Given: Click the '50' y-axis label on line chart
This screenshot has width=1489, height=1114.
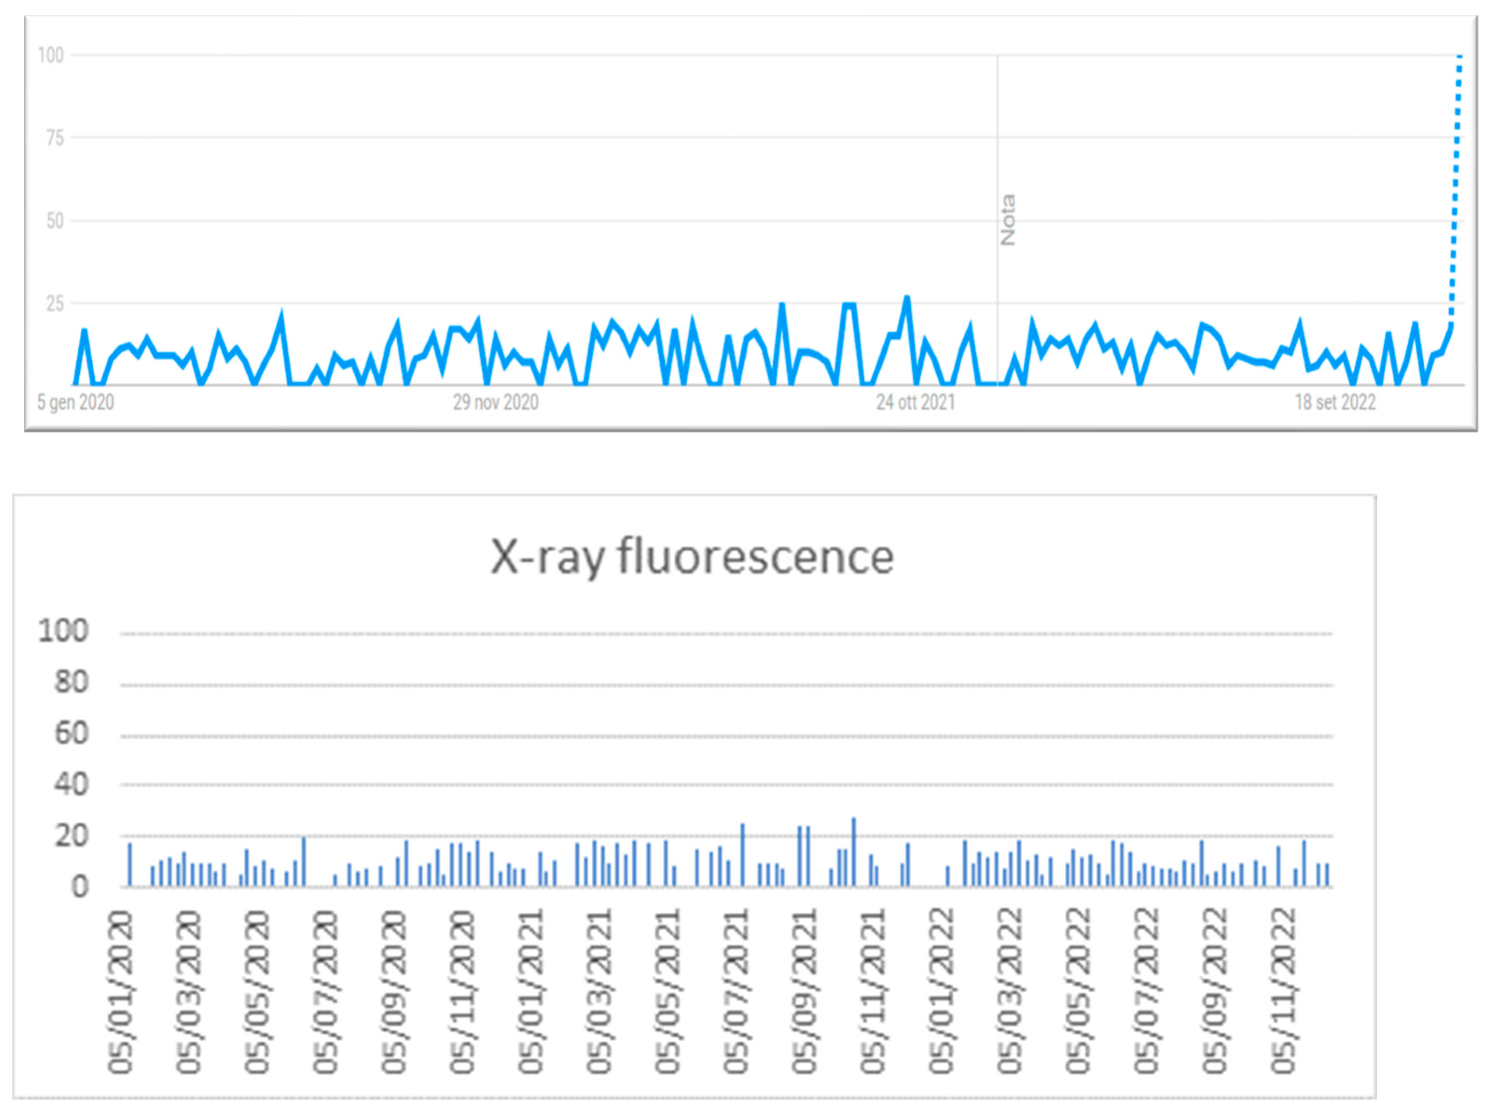Looking at the screenshot, I should click(x=55, y=221).
